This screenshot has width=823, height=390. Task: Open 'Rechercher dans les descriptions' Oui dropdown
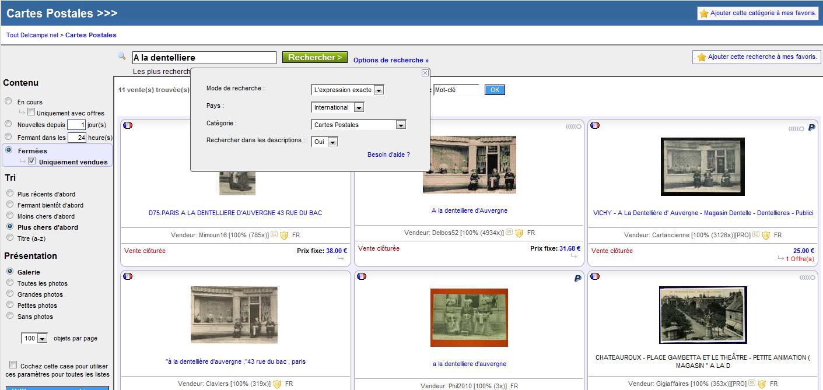click(325, 142)
